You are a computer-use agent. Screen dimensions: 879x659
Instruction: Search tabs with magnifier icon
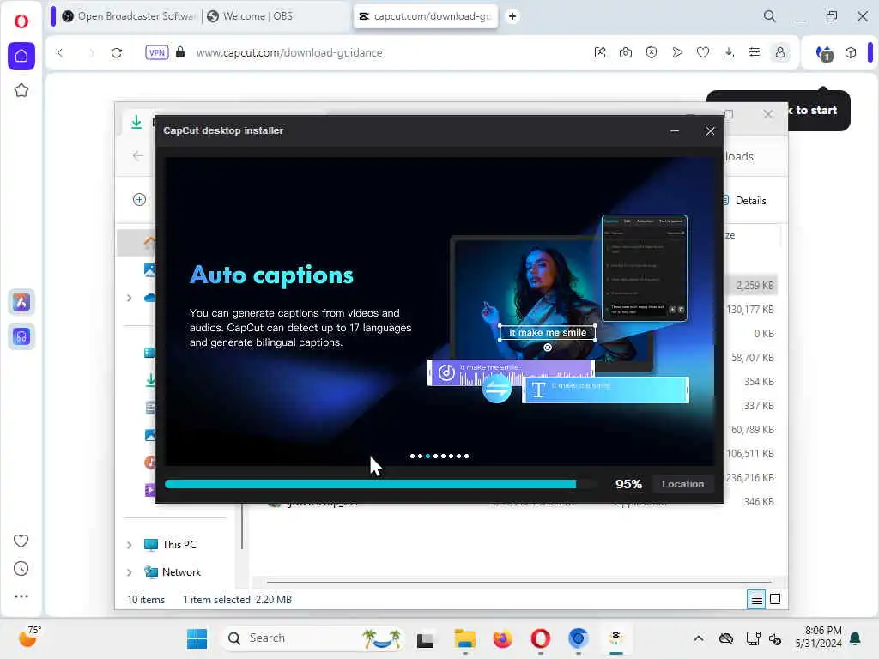pos(770,16)
